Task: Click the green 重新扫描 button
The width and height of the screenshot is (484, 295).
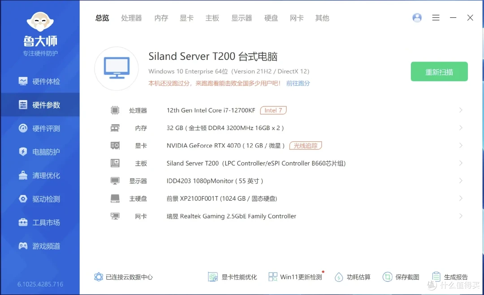Action: (439, 72)
